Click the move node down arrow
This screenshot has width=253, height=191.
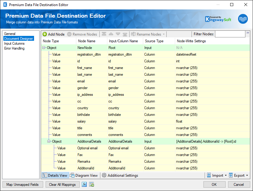(x=118, y=34)
